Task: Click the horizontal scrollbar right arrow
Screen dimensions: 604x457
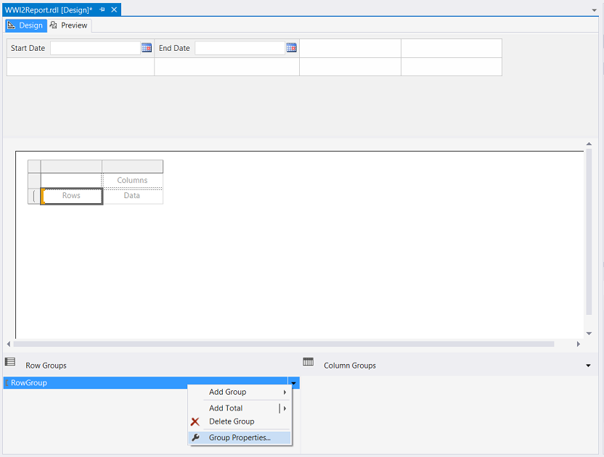Action: pos(578,344)
